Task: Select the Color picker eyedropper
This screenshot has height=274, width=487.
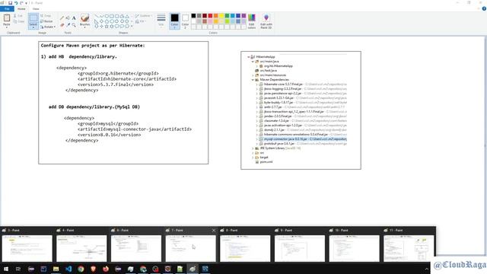Action: [68, 25]
